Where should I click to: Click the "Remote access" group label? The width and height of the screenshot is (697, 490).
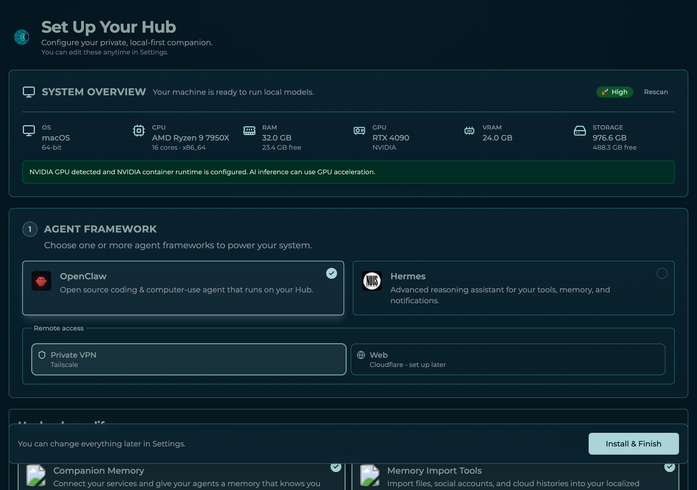click(x=59, y=328)
